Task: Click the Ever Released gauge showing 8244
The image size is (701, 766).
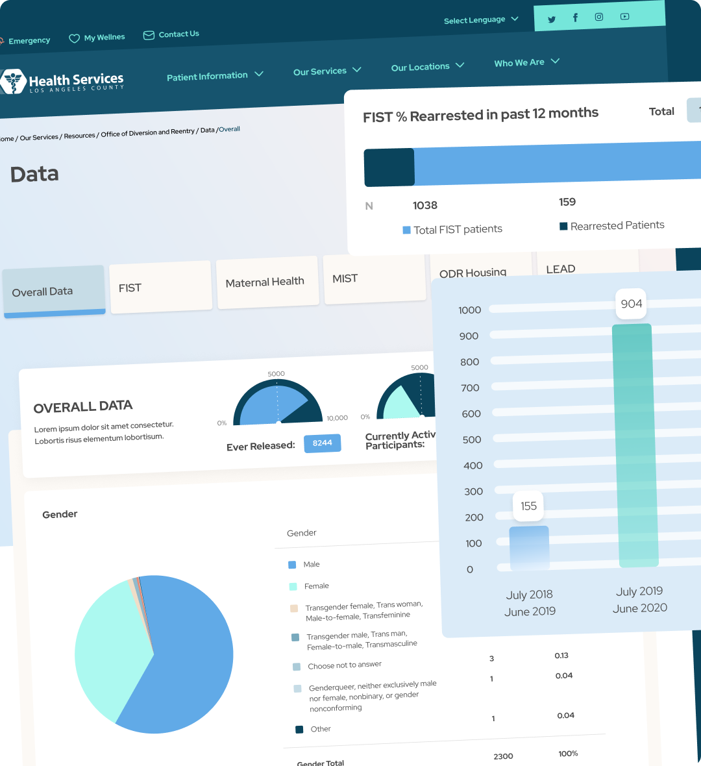Action: tap(323, 443)
